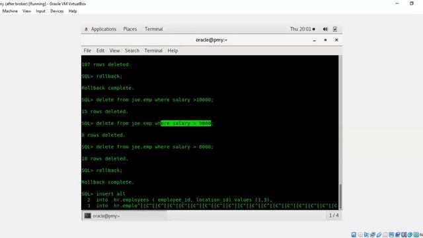
Task: Click the 'SQL> insert all' line
Action: coord(103,194)
